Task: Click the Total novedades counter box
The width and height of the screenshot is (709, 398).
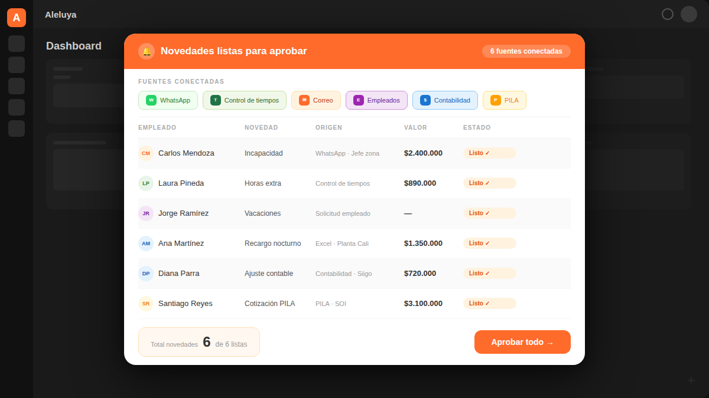Action: coord(199,342)
